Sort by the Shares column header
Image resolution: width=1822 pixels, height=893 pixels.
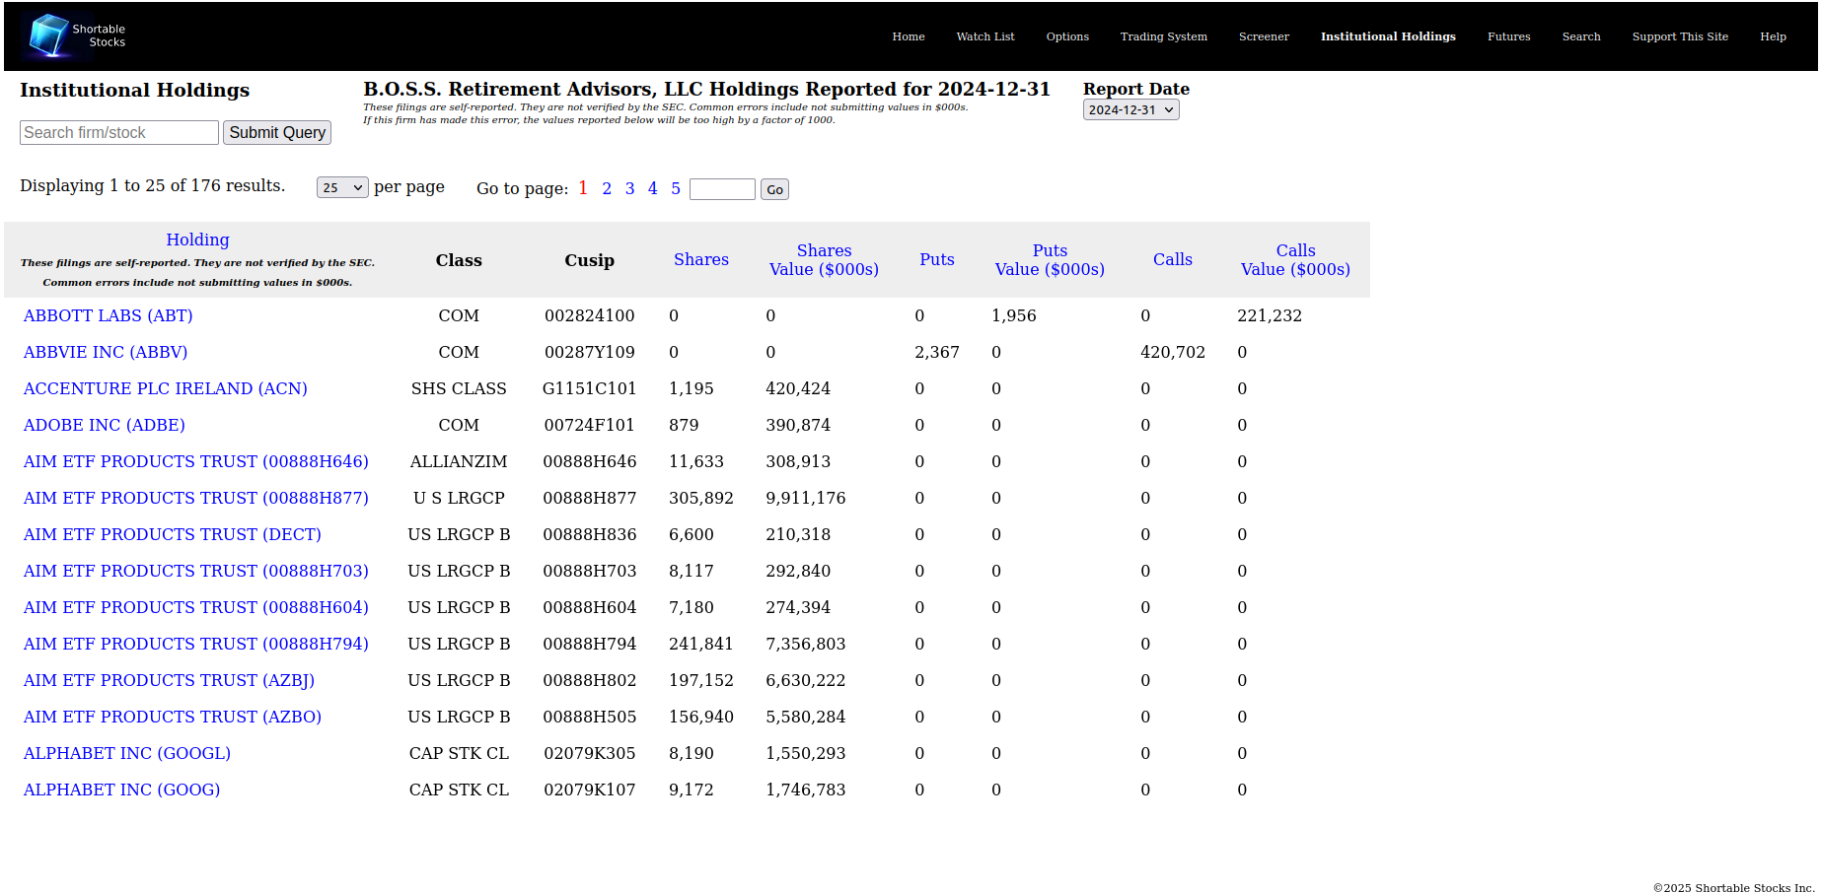[701, 259]
